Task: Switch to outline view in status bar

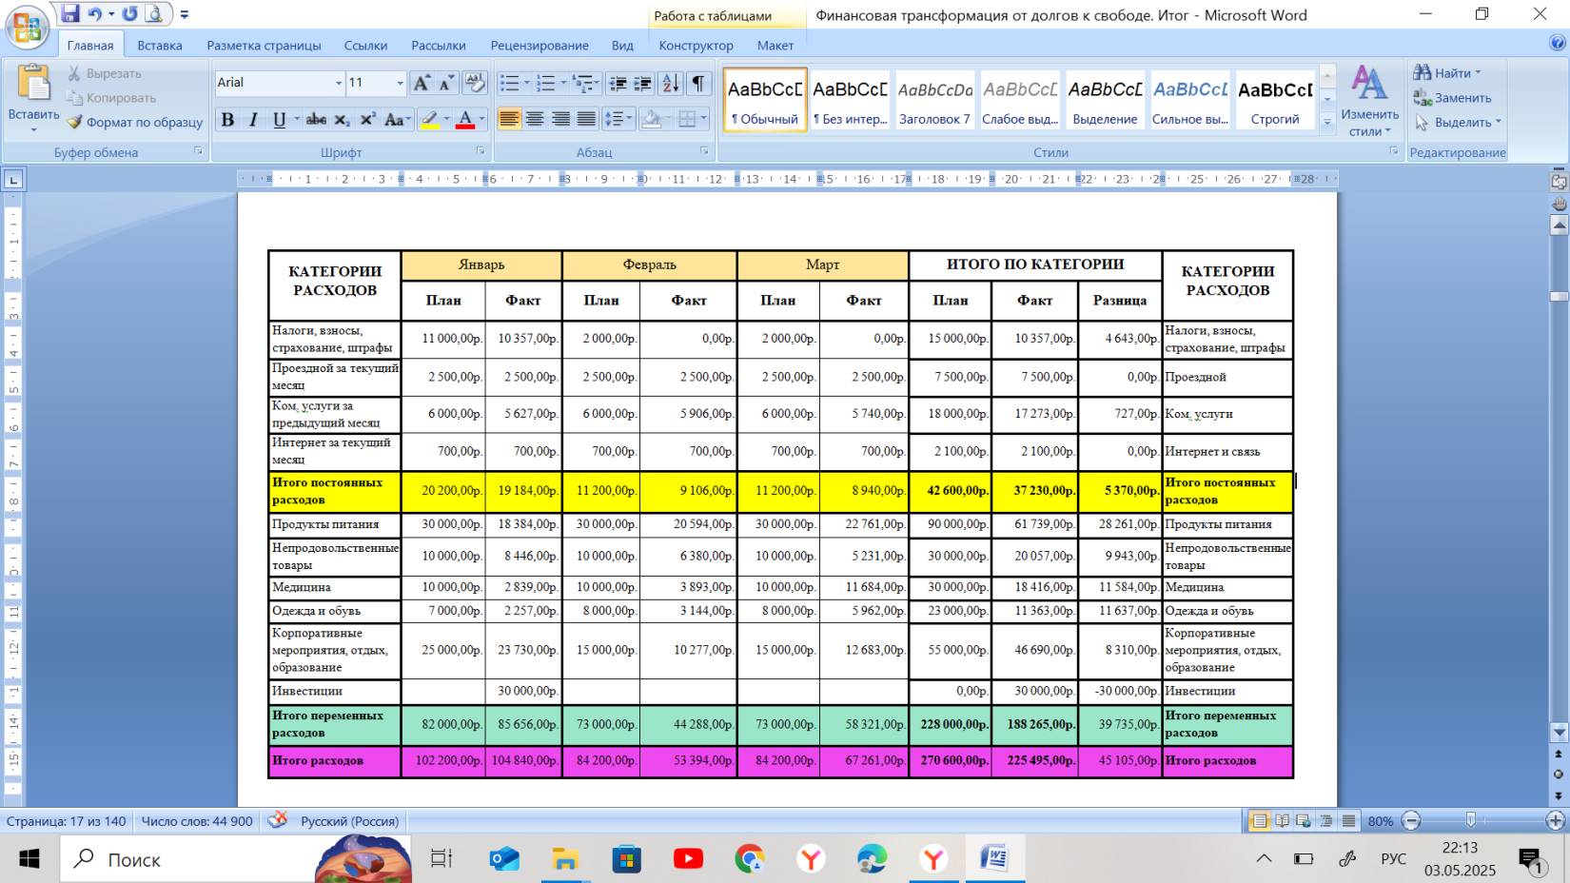Action: 1325,820
